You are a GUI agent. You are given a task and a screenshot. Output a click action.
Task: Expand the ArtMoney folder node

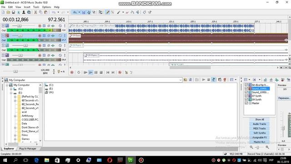tap(15, 116)
